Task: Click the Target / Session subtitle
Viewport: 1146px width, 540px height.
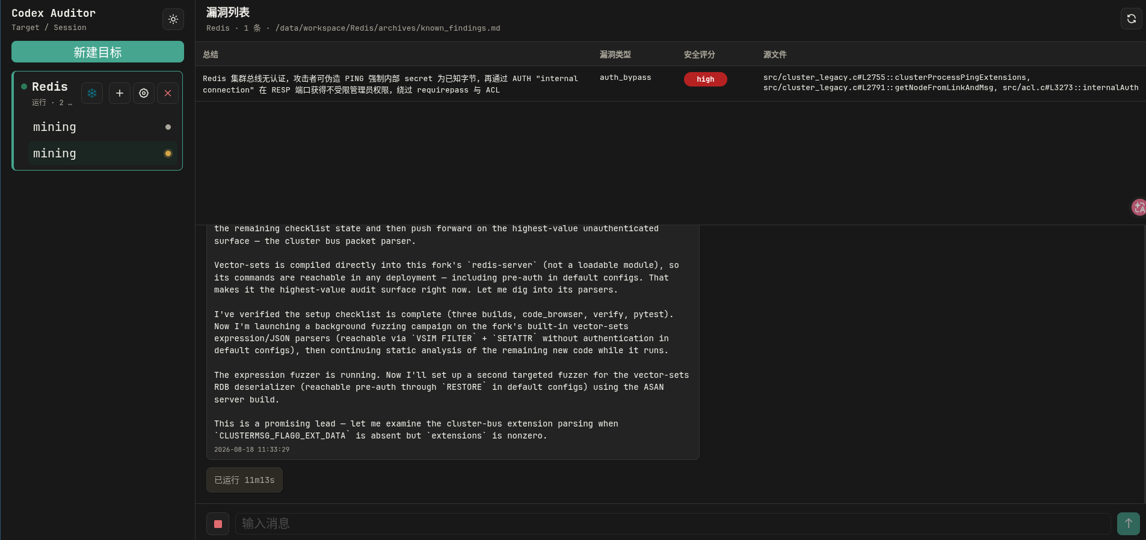Action: (49, 28)
